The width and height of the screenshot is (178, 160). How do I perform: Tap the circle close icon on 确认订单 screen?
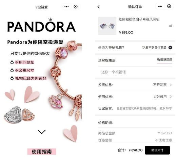pos(169,6)
